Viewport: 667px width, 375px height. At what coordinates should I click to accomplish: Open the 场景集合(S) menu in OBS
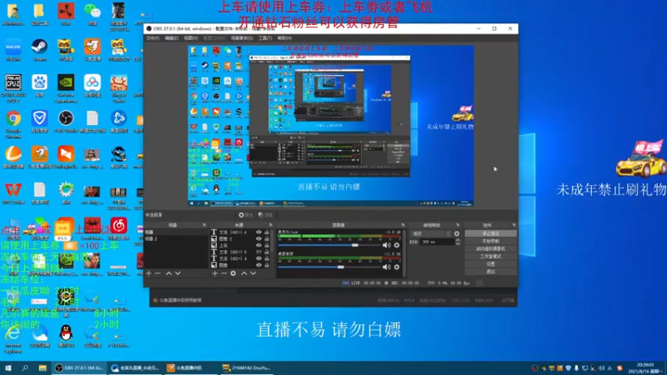click(x=242, y=38)
